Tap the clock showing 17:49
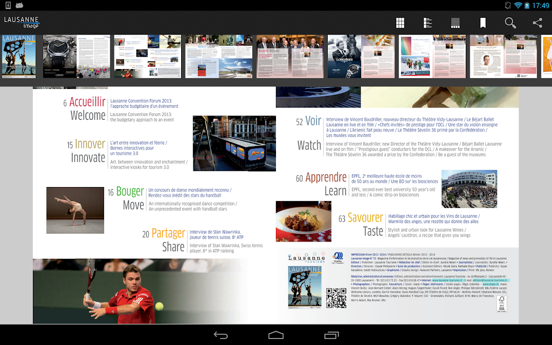 540,5
